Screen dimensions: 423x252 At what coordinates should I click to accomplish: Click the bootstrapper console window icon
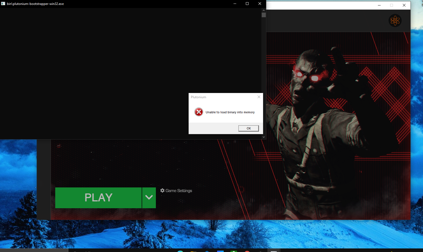coord(3,4)
